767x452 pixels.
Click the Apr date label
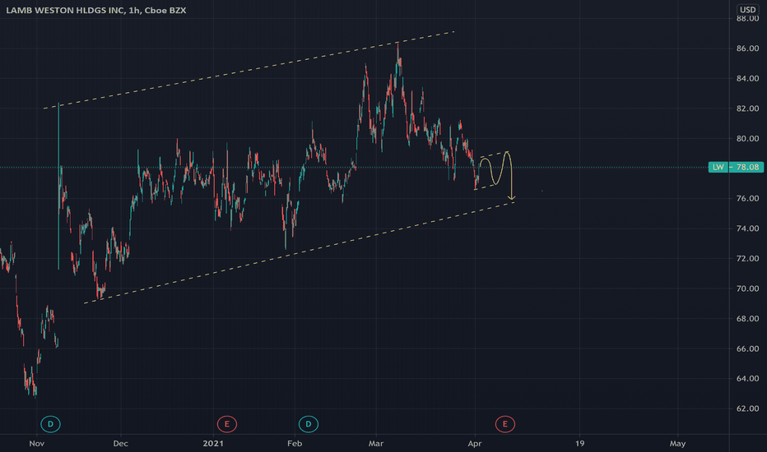point(475,444)
